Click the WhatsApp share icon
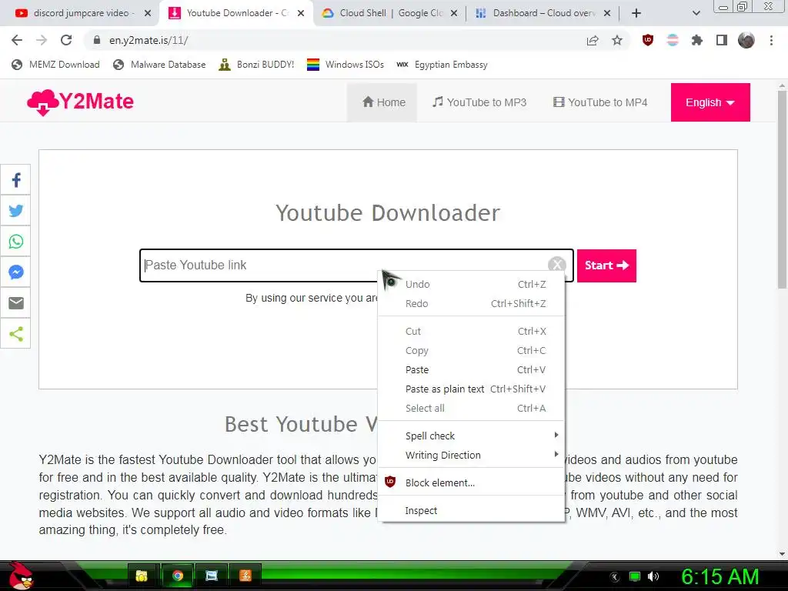Viewport: 788px width, 591px height. tap(15, 242)
